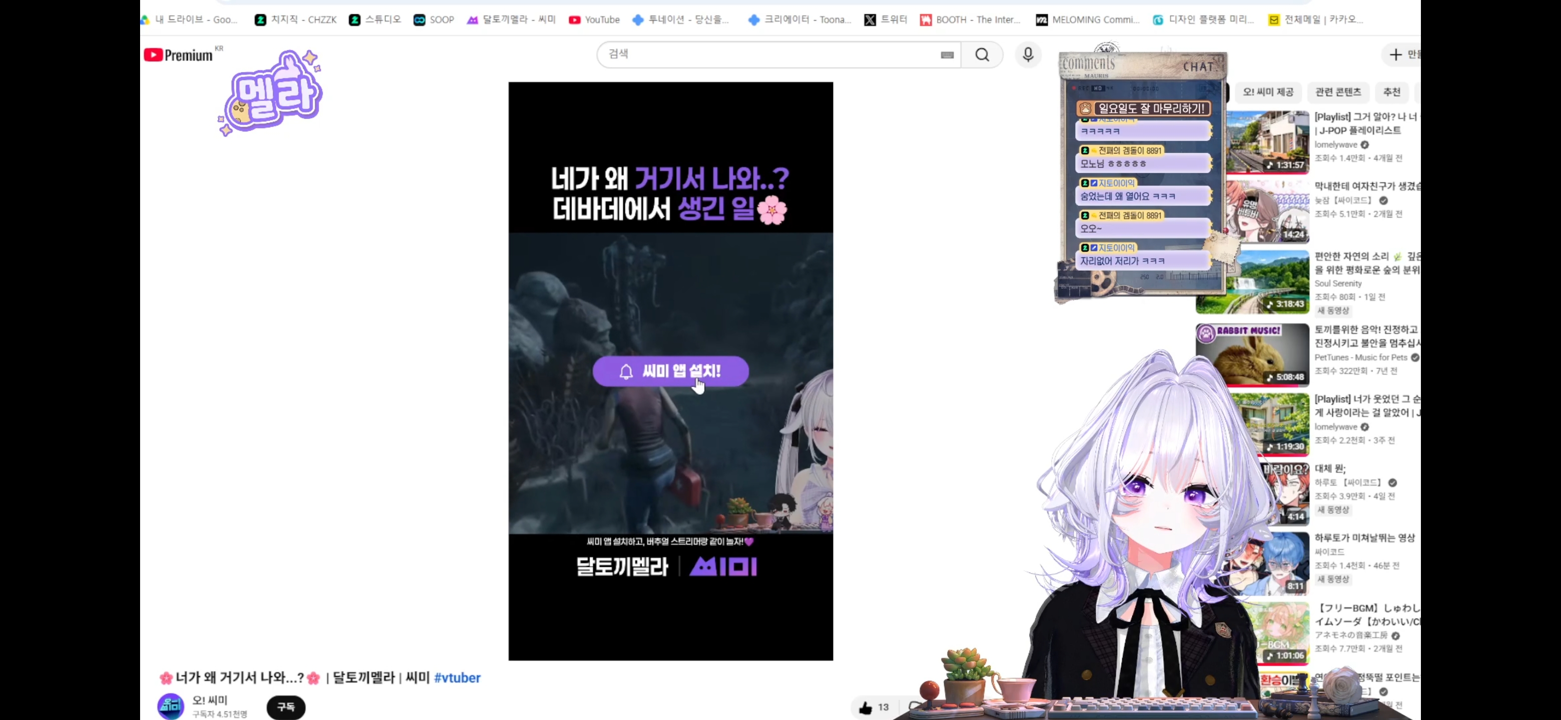Screen dimensions: 1561x720
Task: Open the 디자인 플랫폼 미리캔버스 bookmark
Action: point(1203,19)
